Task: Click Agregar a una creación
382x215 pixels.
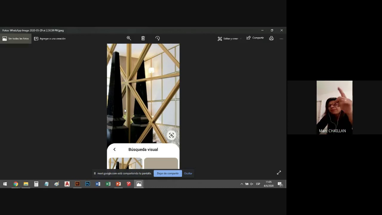Action: tap(50, 39)
